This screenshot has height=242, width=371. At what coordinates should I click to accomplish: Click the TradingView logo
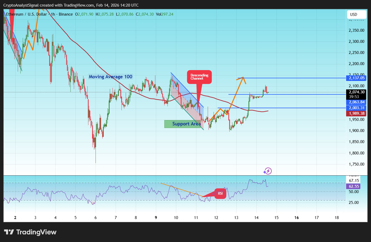pyautogui.click(x=30, y=232)
